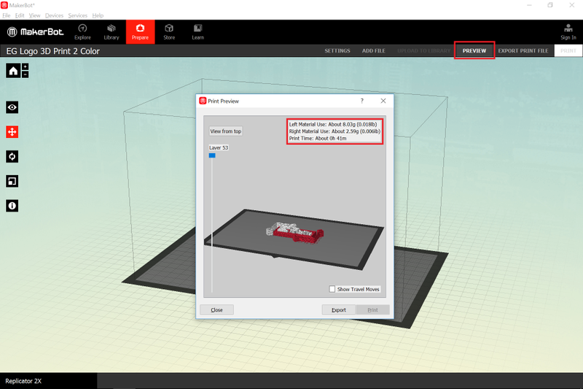Image resolution: width=583 pixels, height=389 pixels.
Task: Click PREVIEW in the top bar
Action: point(474,50)
